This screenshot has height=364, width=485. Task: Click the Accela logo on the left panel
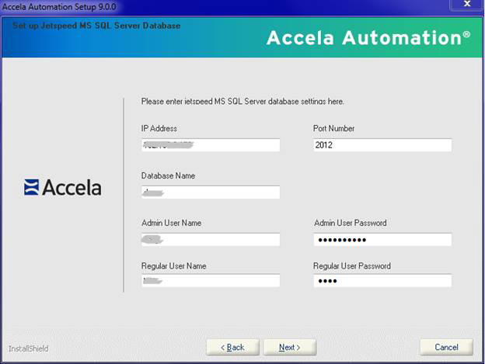63,187
